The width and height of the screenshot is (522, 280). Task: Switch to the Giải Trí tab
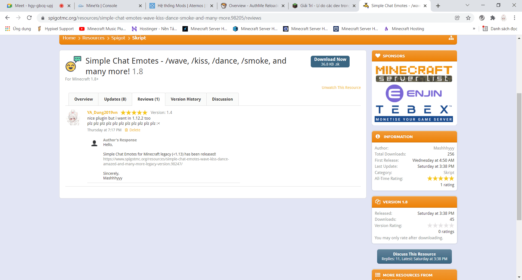(324, 6)
